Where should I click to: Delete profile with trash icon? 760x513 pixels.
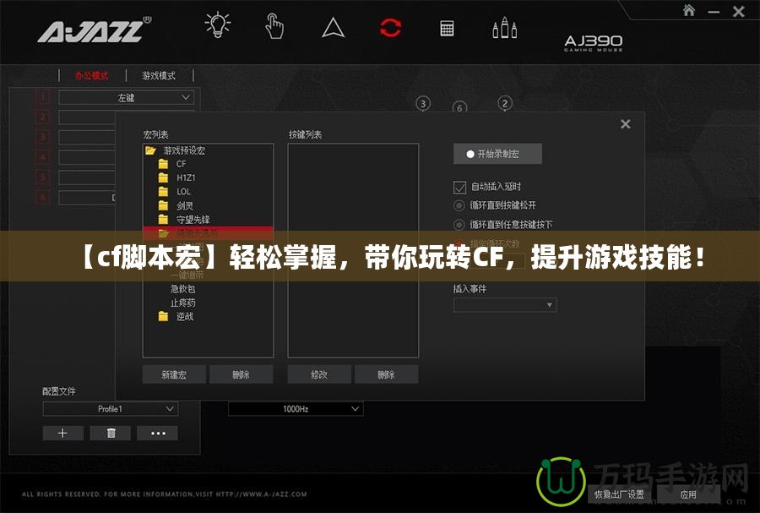pos(111,434)
